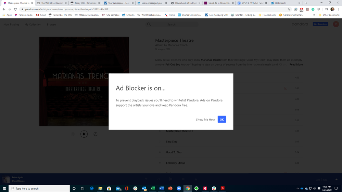Open the Other bookmarks folder
Viewport: 342px width, 192px height.
click(x=329, y=15)
